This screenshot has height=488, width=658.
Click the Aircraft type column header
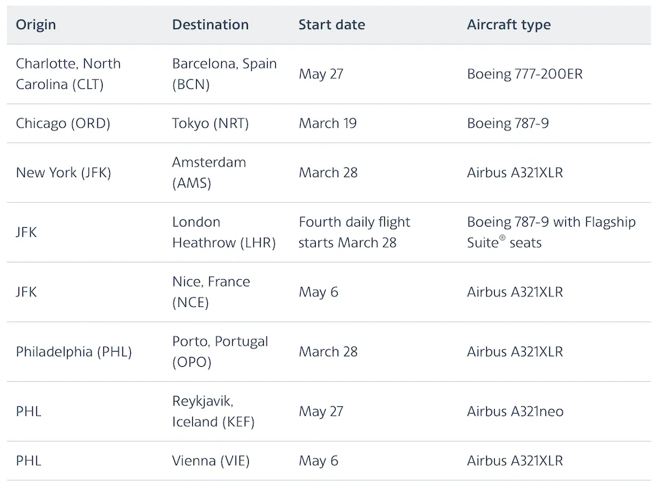pos(509,25)
